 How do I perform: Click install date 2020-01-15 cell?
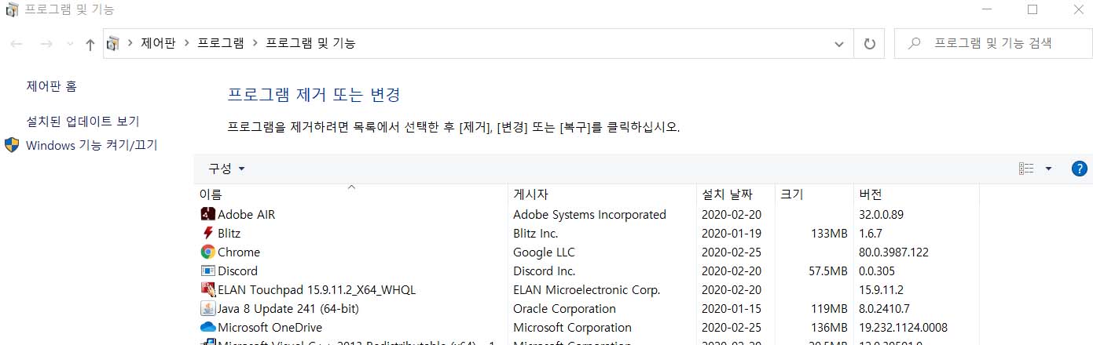[732, 308]
